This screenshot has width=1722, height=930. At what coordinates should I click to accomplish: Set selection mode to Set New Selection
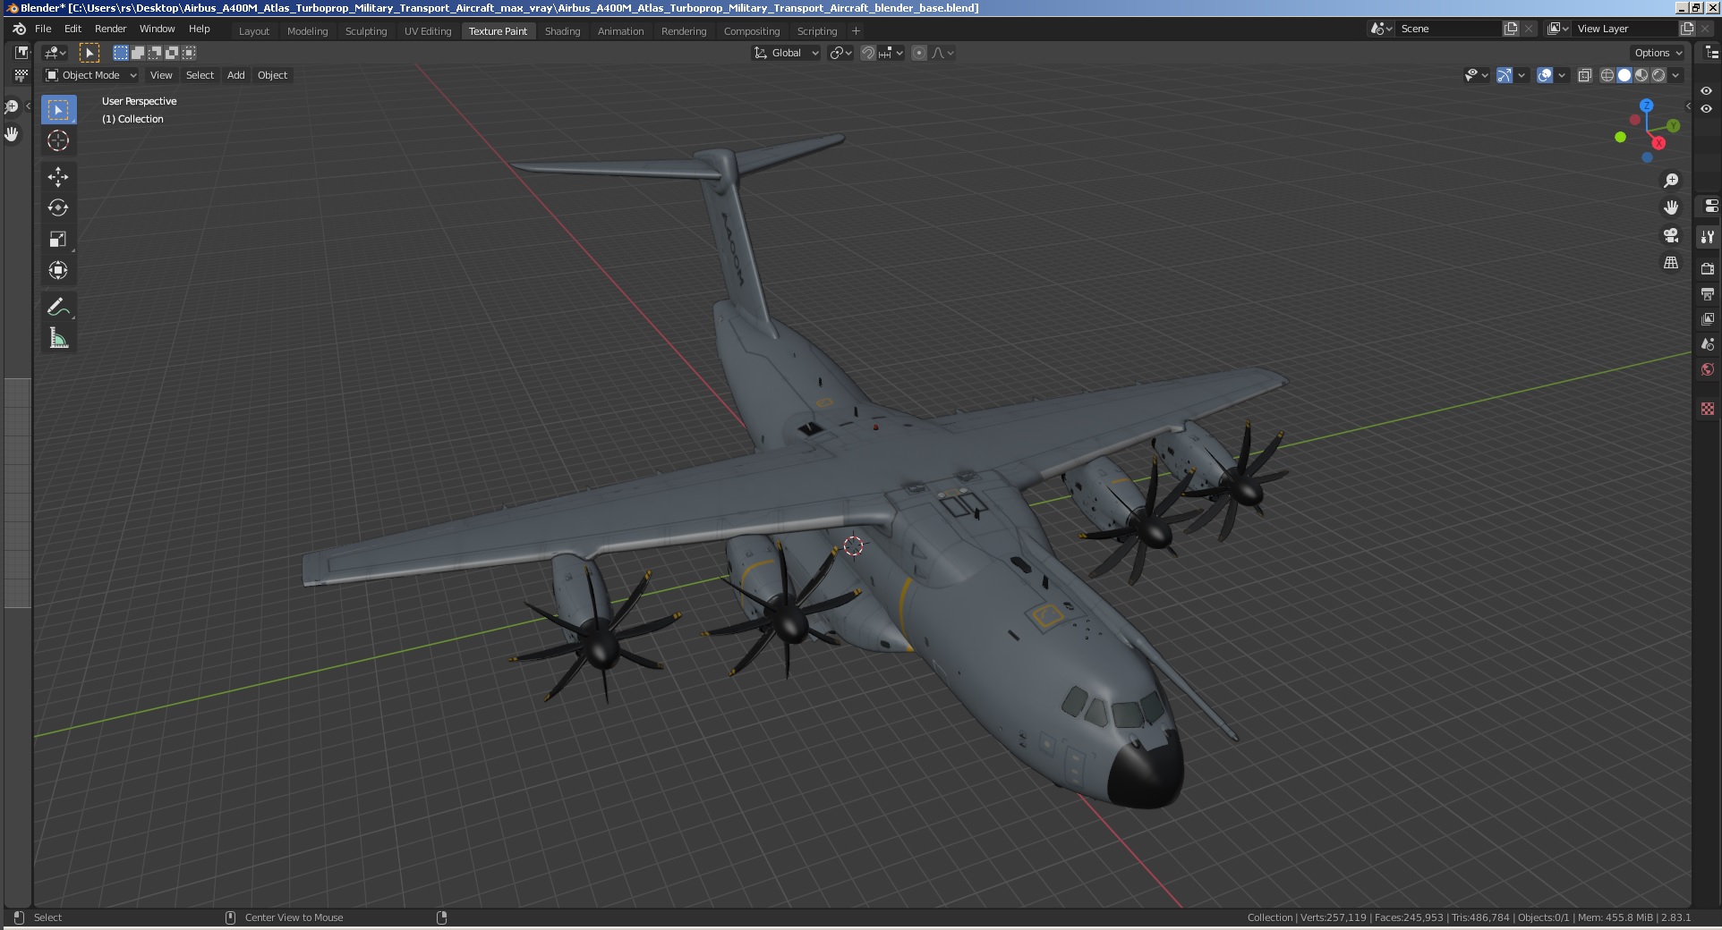[x=121, y=53]
